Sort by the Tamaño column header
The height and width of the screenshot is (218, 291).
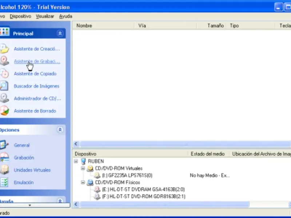[211, 25]
